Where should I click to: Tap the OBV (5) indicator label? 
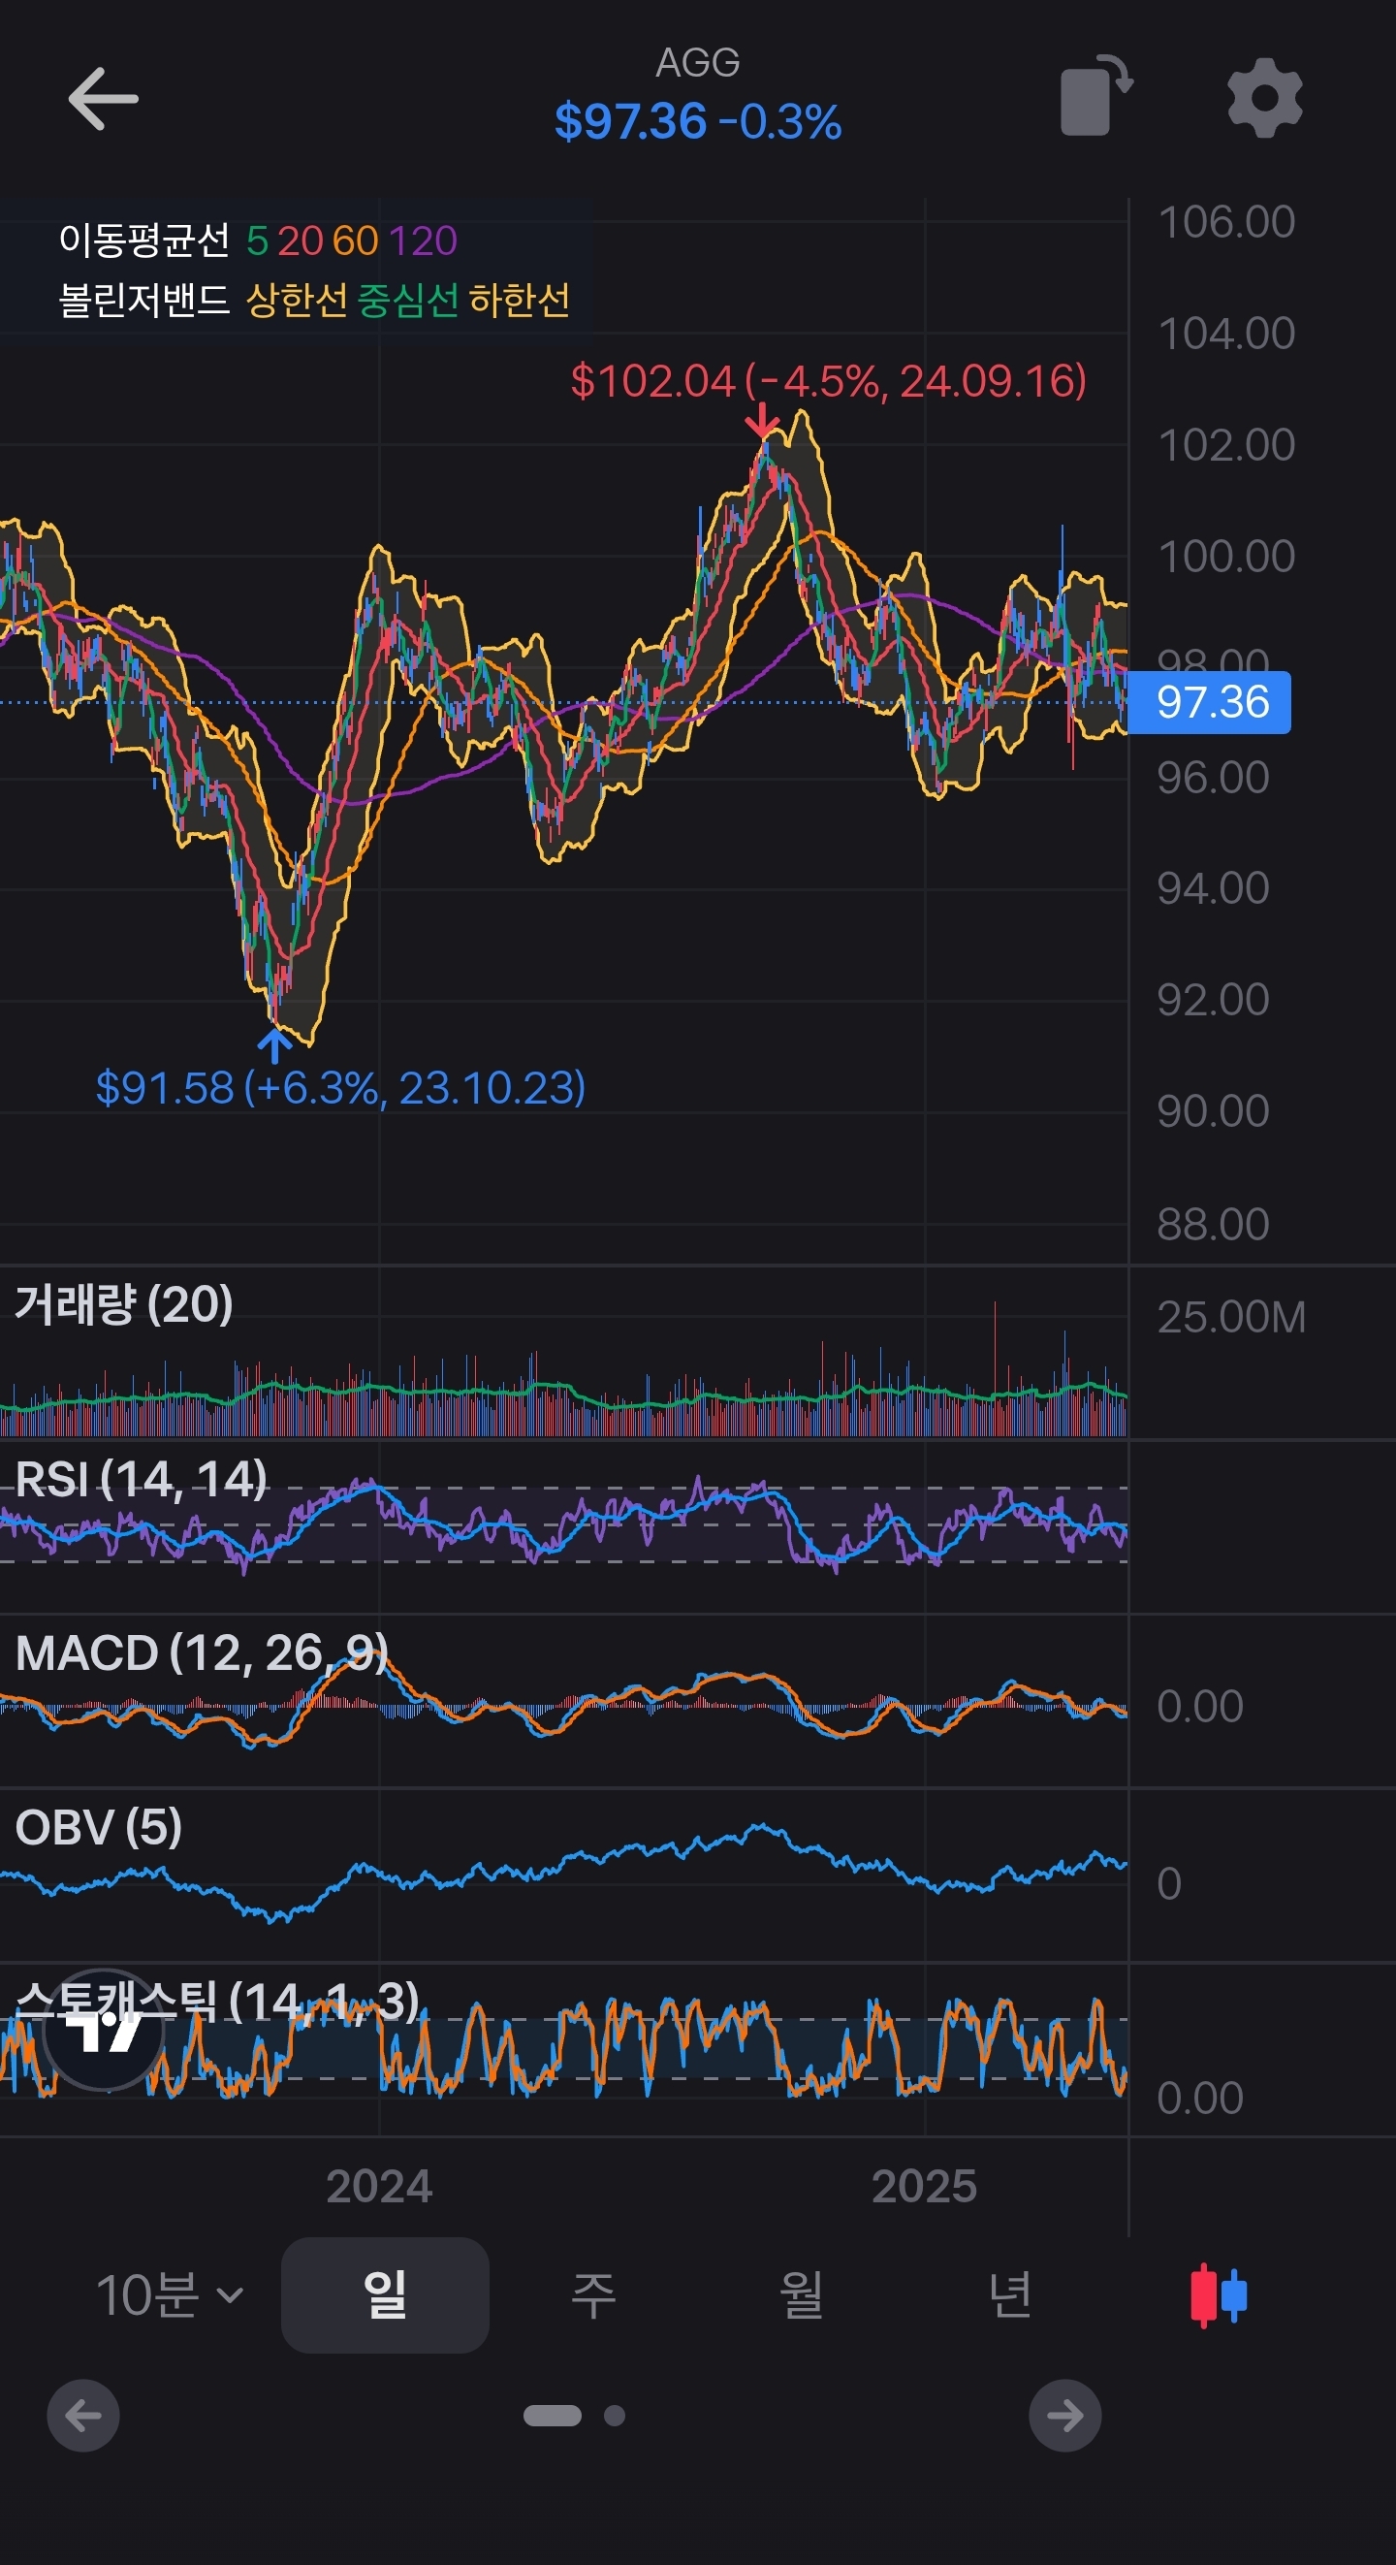tap(99, 1827)
